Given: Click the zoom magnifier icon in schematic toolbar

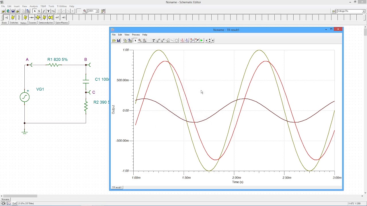Looking at the screenshot, I should pos(85,11).
